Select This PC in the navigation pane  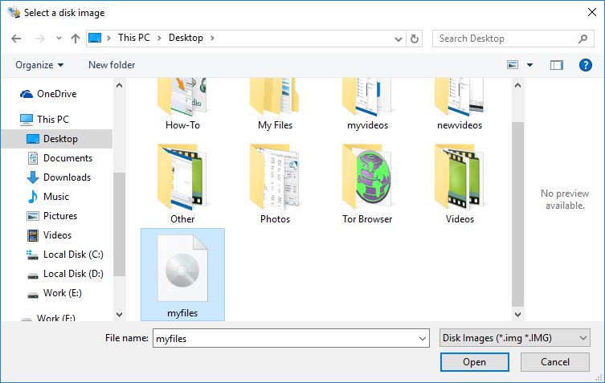(45, 119)
